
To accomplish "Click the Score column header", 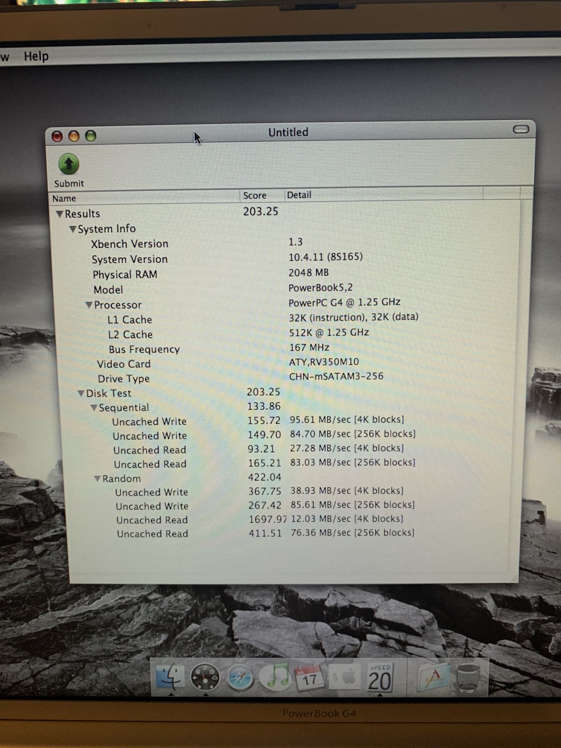I will pyautogui.click(x=262, y=195).
